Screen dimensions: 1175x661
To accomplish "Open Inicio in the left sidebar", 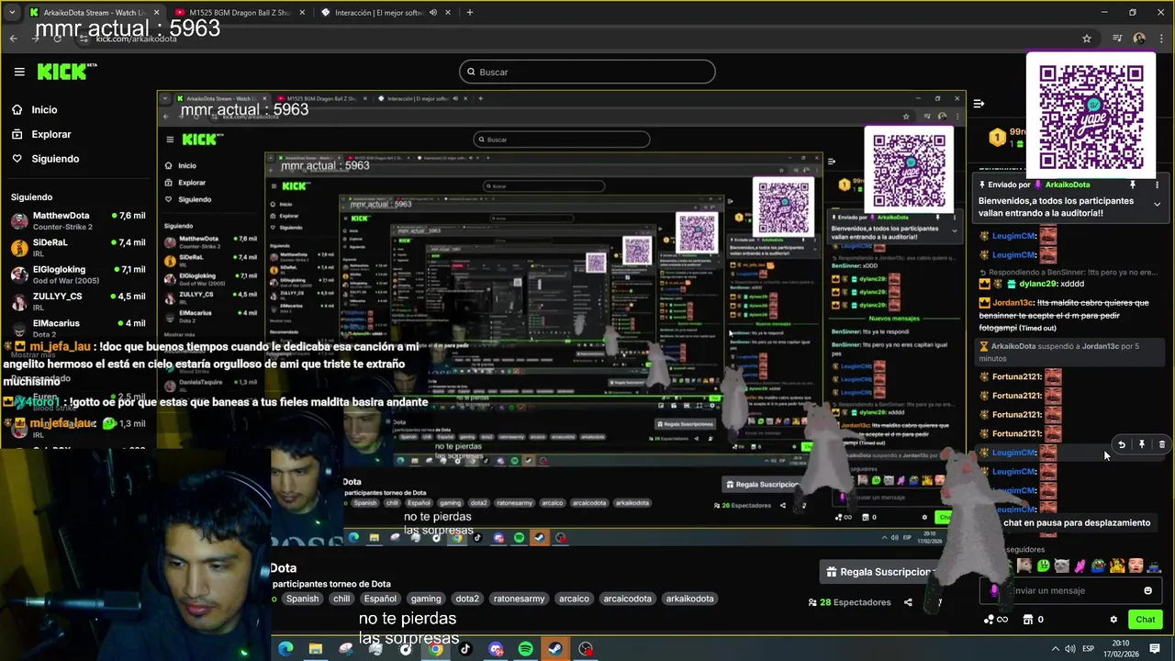I will pos(44,109).
